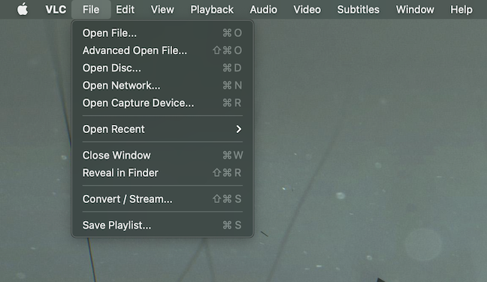Select Open Network... menu entry
487x282 pixels.
(x=162, y=85)
